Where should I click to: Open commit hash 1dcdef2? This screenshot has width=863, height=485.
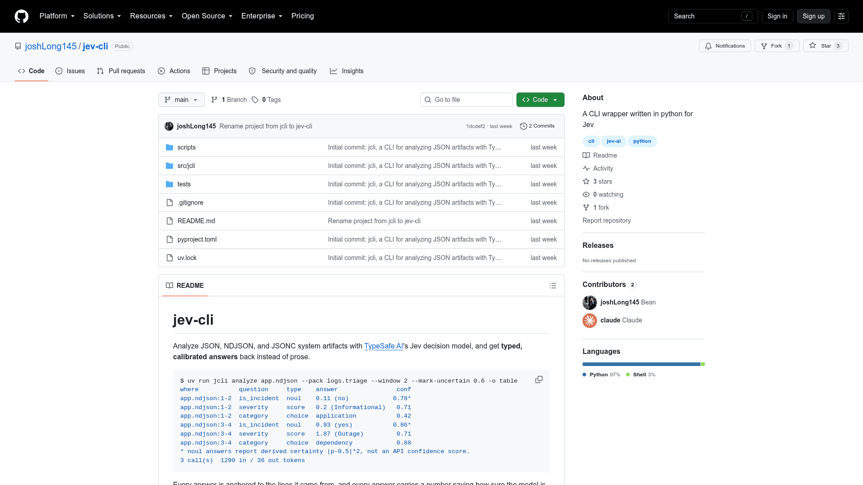point(476,126)
